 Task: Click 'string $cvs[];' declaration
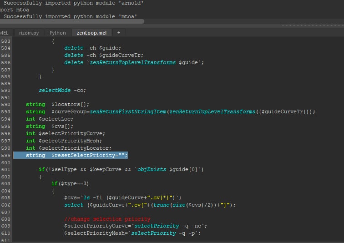[50, 127]
